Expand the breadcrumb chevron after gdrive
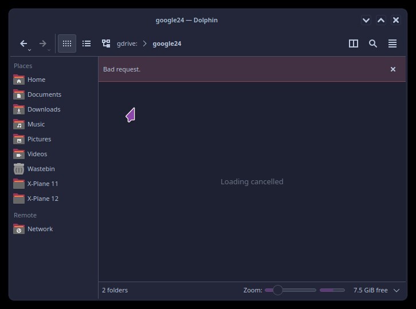416x309 pixels. click(145, 43)
